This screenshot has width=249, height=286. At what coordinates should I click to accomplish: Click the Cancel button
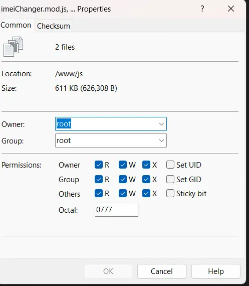point(162,271)
